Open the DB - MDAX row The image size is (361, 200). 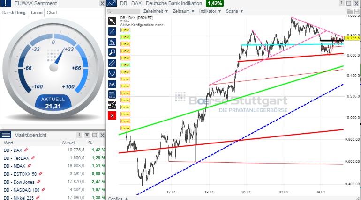coord(53,166)
